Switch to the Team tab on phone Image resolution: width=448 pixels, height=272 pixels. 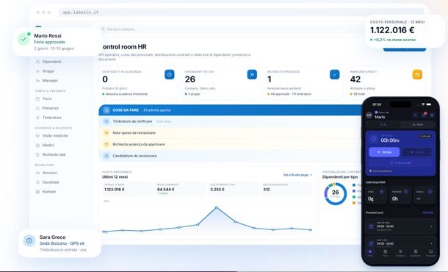point(418,125)
